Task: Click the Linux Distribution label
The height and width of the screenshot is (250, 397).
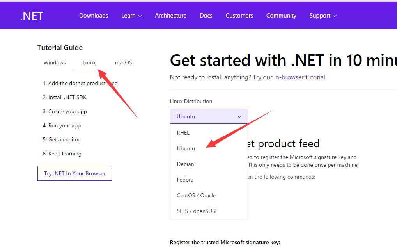Action: [191, 101]
